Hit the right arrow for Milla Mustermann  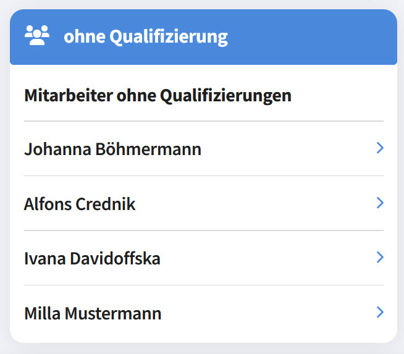[380, 313]
